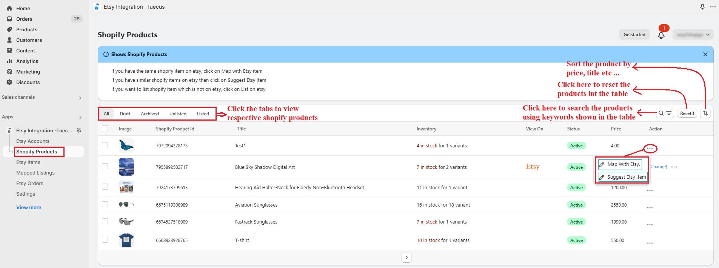Toggle the select-all checkbox in table header
Screen dimensions: 719x268
coord(105,128)
